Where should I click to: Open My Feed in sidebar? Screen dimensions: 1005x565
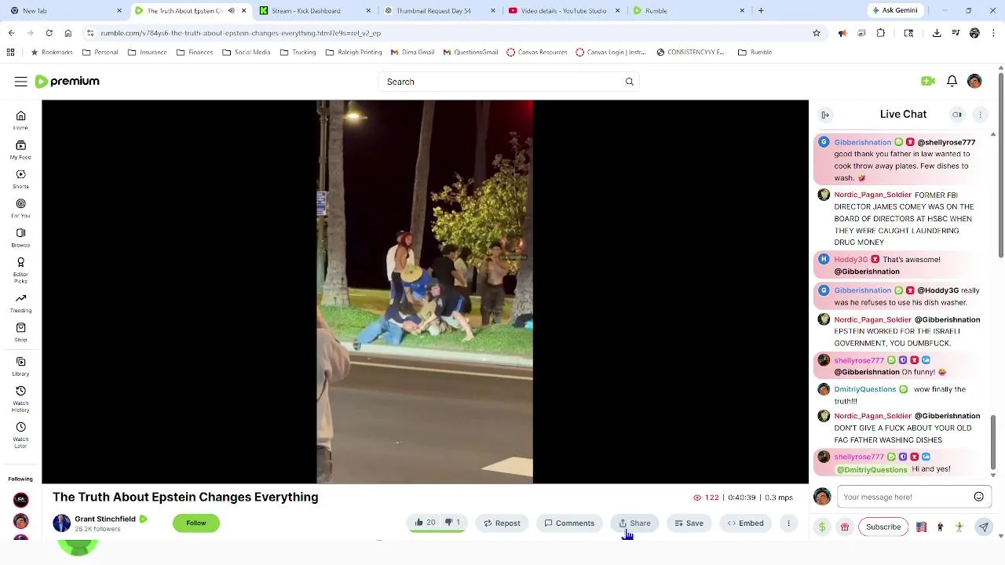pos(20,149)
